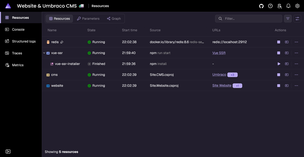Click the redis://localhost:29112 URL text
304x157 pixels.
coord(230,42)
